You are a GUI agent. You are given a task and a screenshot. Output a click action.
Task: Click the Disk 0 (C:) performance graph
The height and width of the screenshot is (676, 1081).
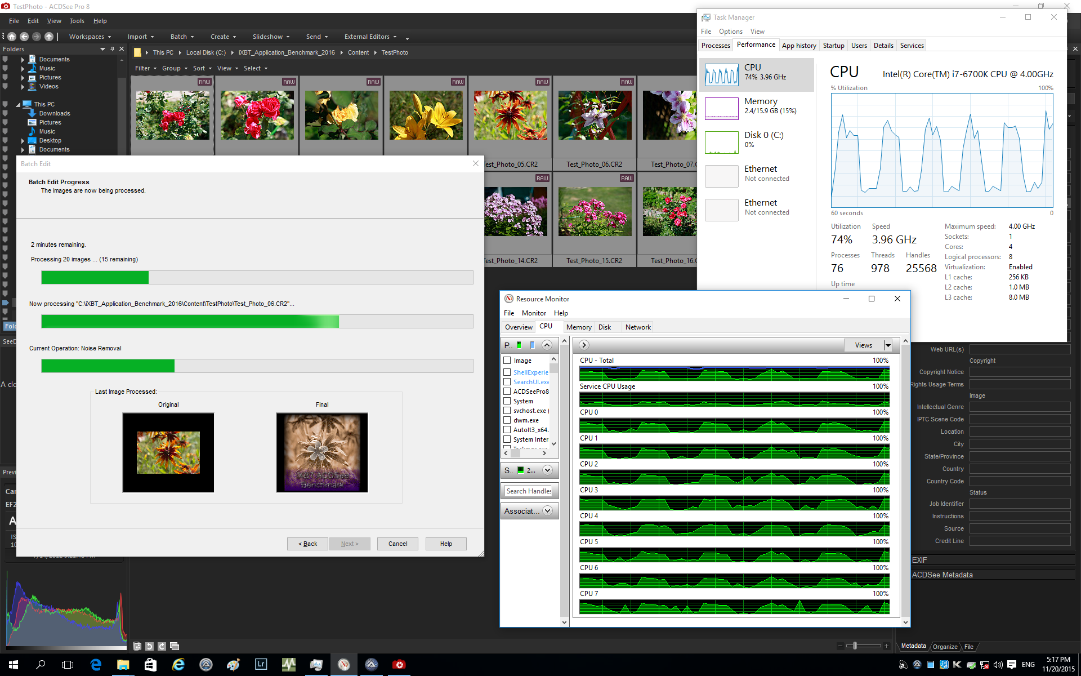click(721, 142)
